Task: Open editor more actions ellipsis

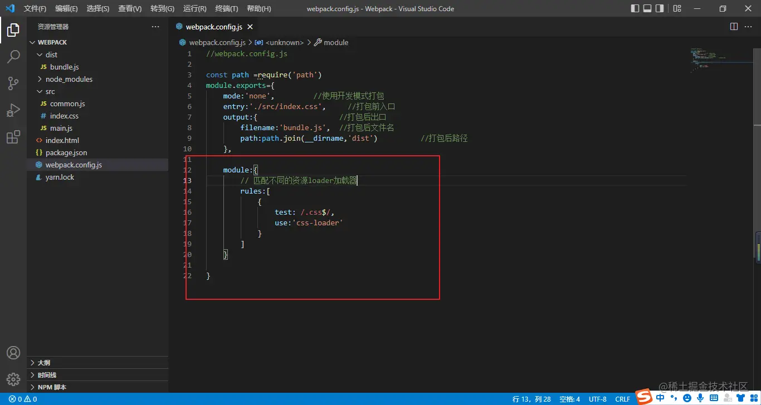Action: click(749, 27)
